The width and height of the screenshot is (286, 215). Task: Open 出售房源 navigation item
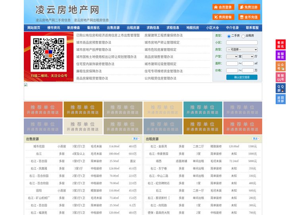pos(113,28)
